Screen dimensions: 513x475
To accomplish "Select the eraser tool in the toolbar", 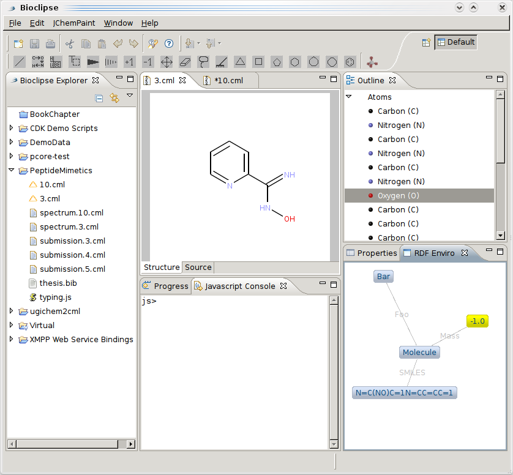I will tap(185, 62).
